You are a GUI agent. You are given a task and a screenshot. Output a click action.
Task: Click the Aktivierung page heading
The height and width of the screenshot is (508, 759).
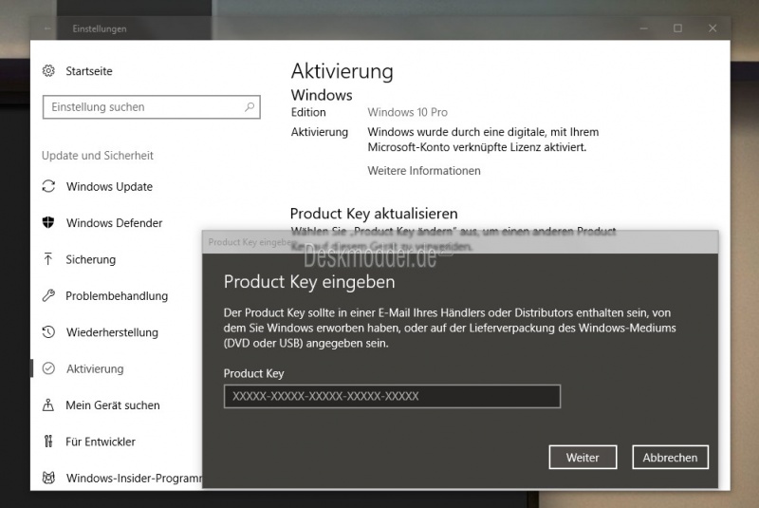click(x=342, y=71)
